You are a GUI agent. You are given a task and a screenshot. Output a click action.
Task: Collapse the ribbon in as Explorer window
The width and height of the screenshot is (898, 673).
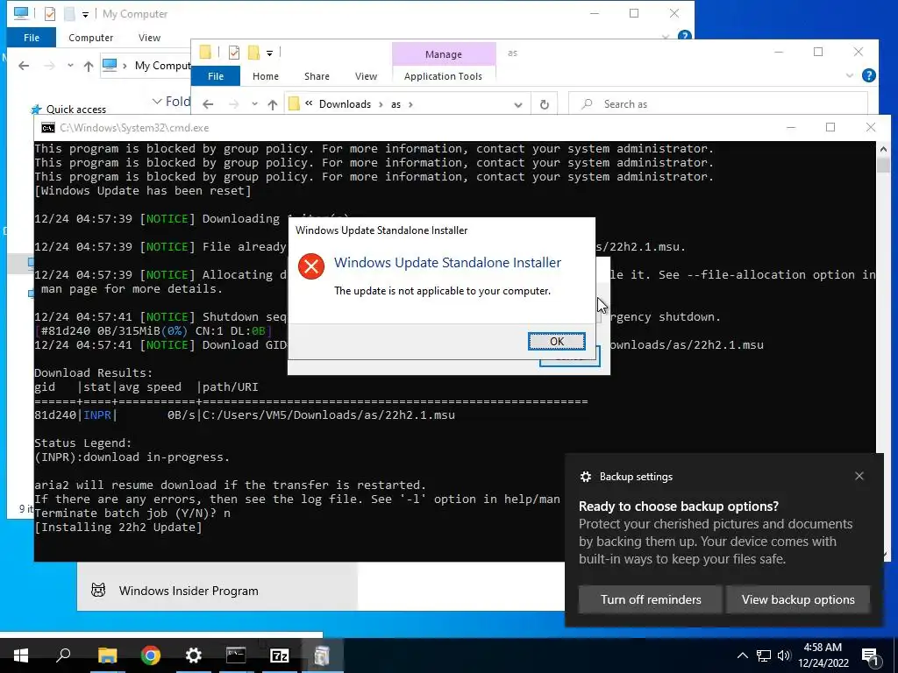point(849,75)
